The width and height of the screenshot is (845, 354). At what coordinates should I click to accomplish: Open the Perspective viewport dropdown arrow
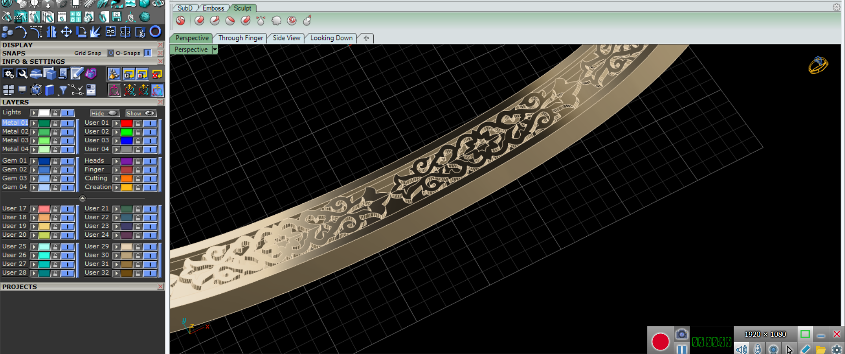pyautogui.click(x=215, y=50)
